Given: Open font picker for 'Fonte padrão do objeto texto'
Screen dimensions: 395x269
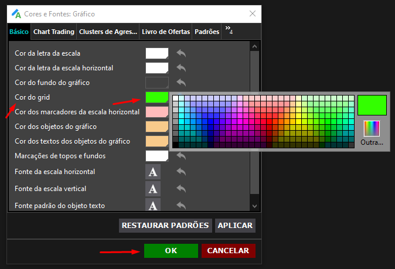Looking at the screenshot, I should coord(153,205).
